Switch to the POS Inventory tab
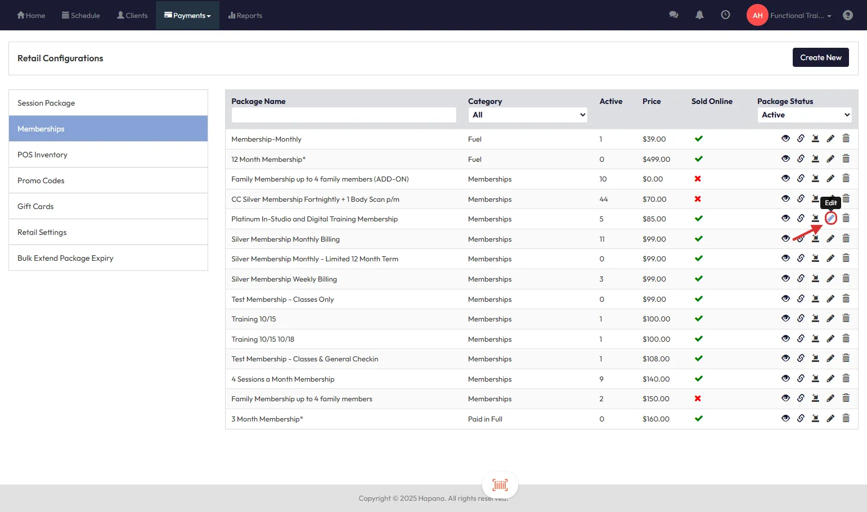The height and width of the screenshot is (512, 867). [x=108, y=155]
